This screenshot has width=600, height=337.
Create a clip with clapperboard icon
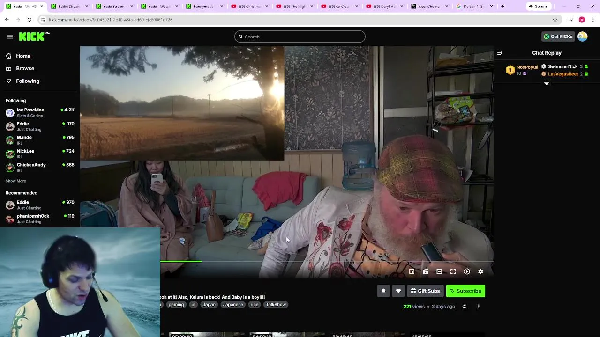(x=426, y=271)
